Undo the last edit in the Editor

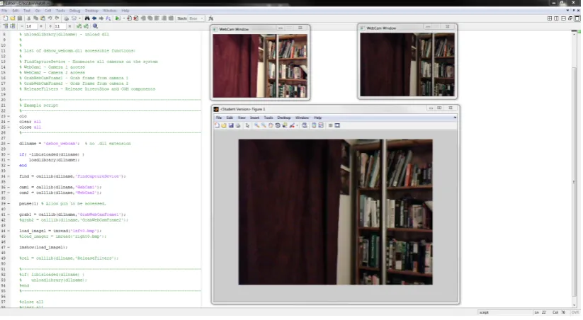click(50, 18)
